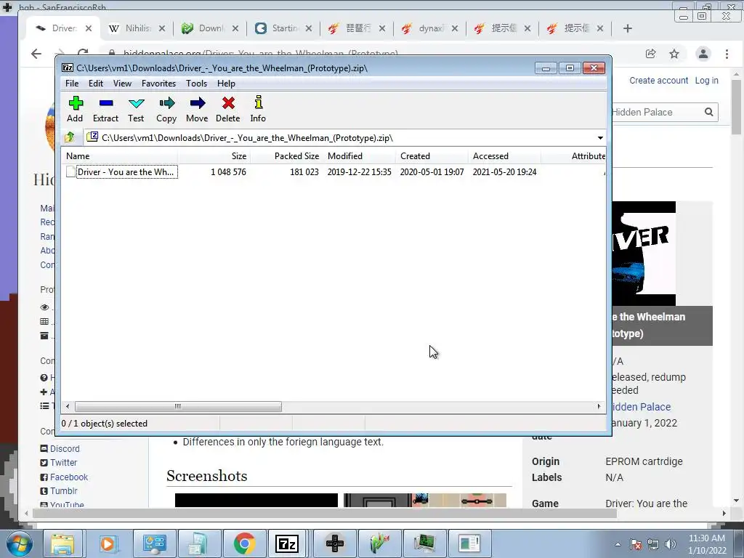Open the Edit menu in 7-Zip
Viewport: 744px width, 558px height.
pos(95,84)
